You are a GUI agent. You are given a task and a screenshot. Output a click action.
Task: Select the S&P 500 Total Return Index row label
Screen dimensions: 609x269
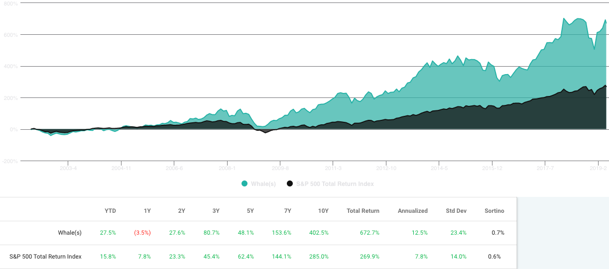[45, 257]
